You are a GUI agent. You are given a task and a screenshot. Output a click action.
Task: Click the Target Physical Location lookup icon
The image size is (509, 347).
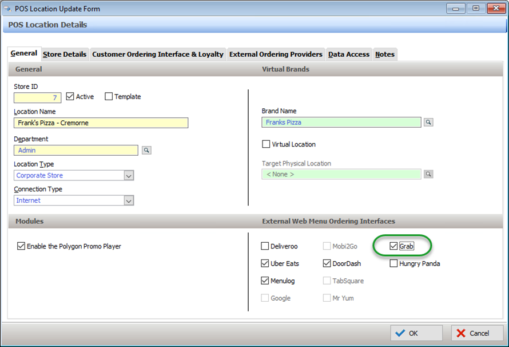coord(428,174)
